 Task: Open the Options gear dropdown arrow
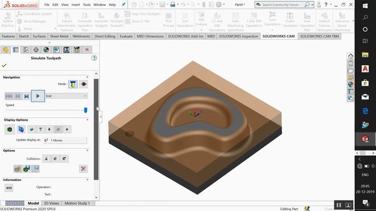pyautogui.click(x=224, y=5)
